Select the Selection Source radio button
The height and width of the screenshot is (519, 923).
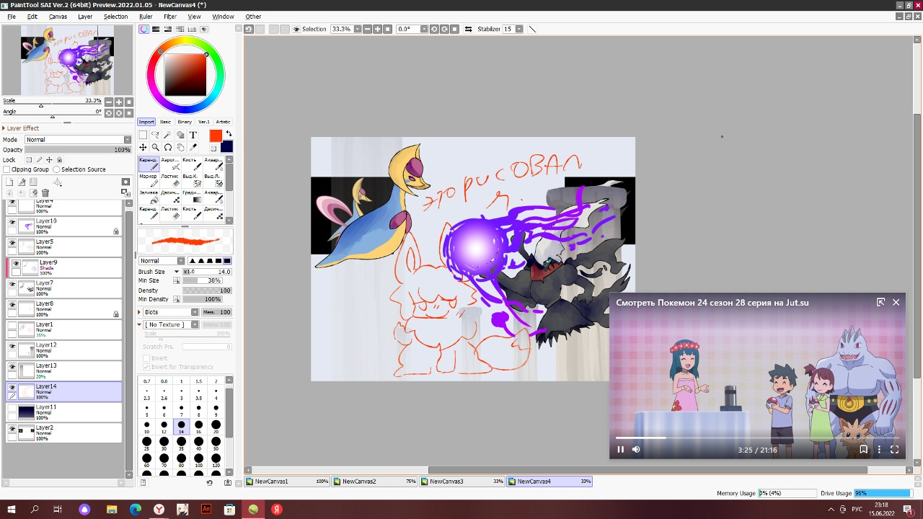56,169
